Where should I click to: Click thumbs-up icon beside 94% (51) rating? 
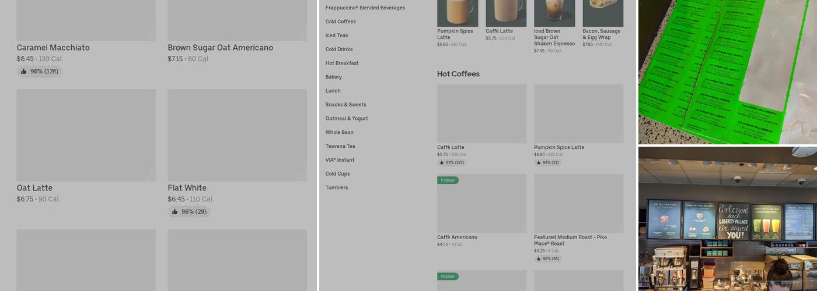(539, 162)
